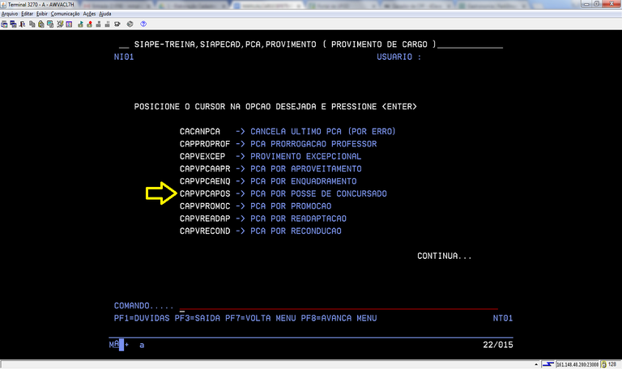This screenshot has width=622, height=369.
Task: Select the CACANPCA cancela ultimo PCA option
Action: 200,131
